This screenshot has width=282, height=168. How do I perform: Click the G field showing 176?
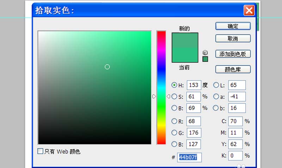[194, 133]
